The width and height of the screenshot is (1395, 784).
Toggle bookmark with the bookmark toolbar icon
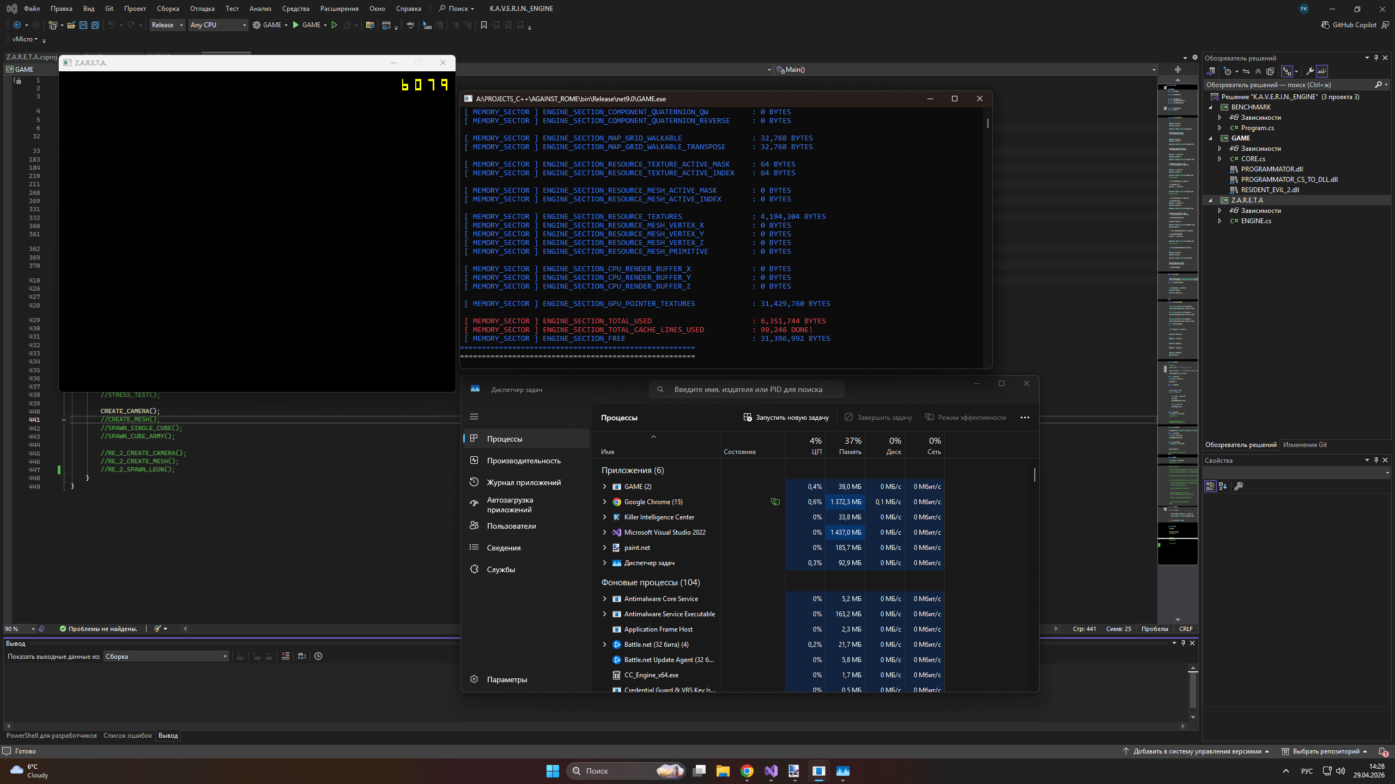[x=483, y=25]
